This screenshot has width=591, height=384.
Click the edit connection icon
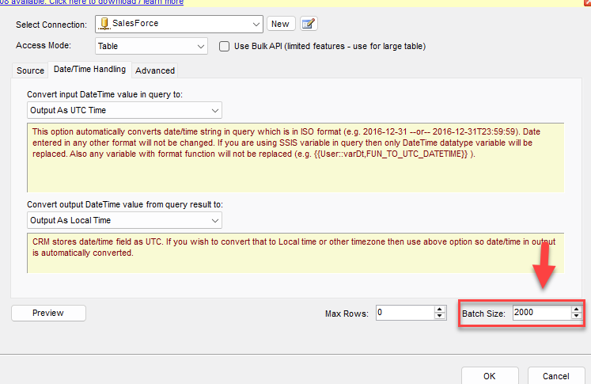point(309,24)
